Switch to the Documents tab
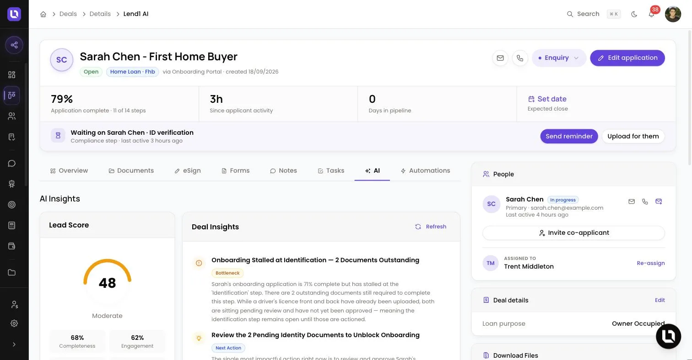 point(131,170)
